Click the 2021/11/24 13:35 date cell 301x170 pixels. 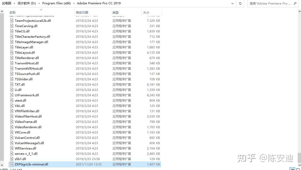89,164
